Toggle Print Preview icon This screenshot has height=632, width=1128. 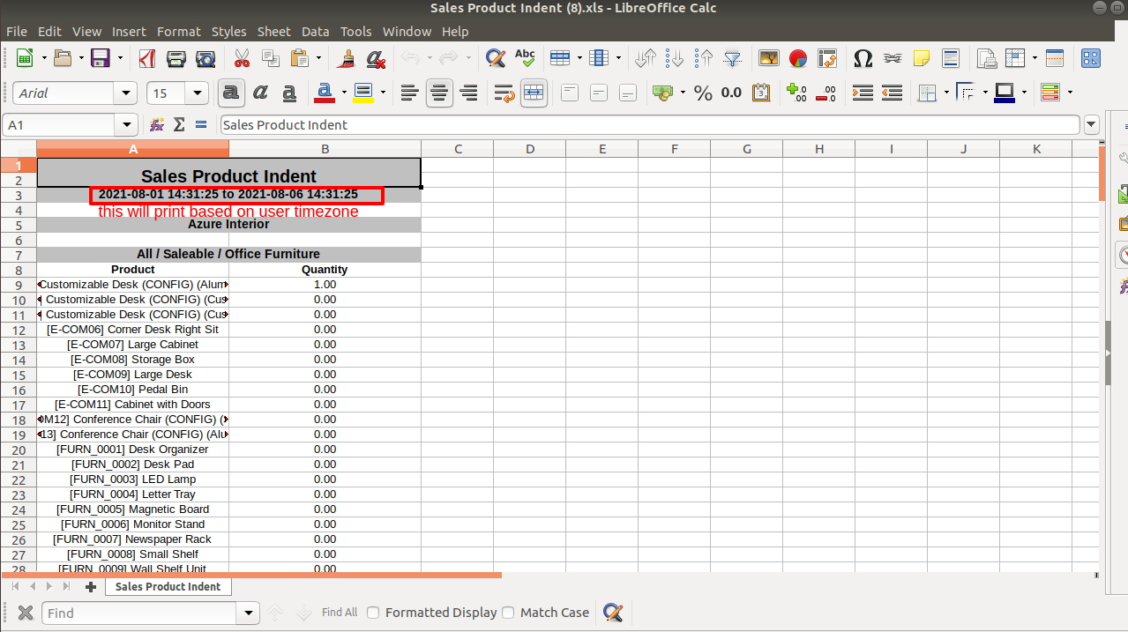coord(205,59)
